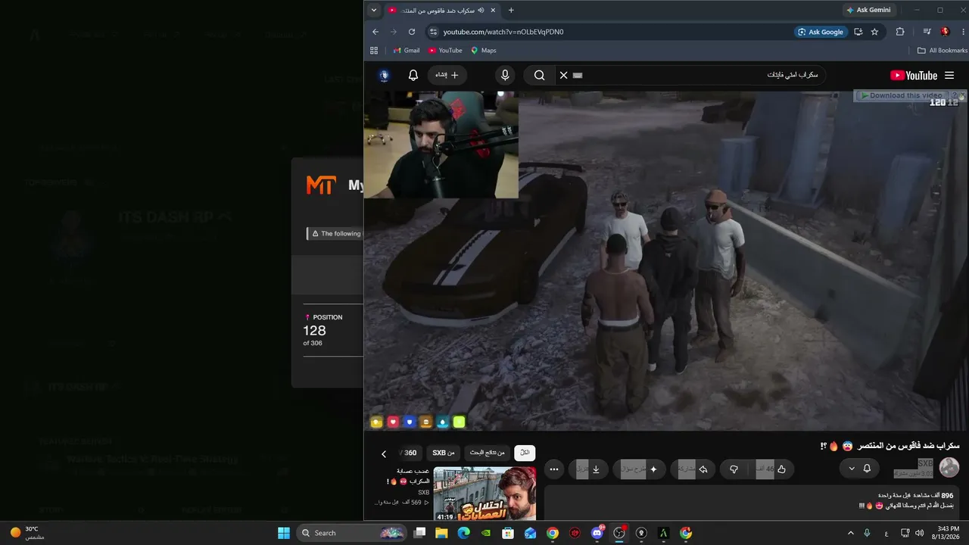Image resolution: width=969 pixels, height=545 pixels.
Task: Dislike the video with thumbs down
Action: tap(734, 469)
